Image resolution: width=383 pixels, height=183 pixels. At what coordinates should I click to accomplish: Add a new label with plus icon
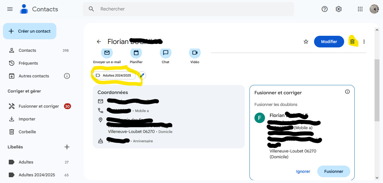[67, 147]
